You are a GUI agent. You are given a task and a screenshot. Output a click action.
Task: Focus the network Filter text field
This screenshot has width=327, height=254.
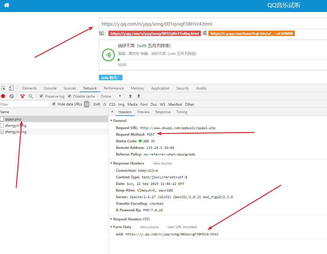24,104
